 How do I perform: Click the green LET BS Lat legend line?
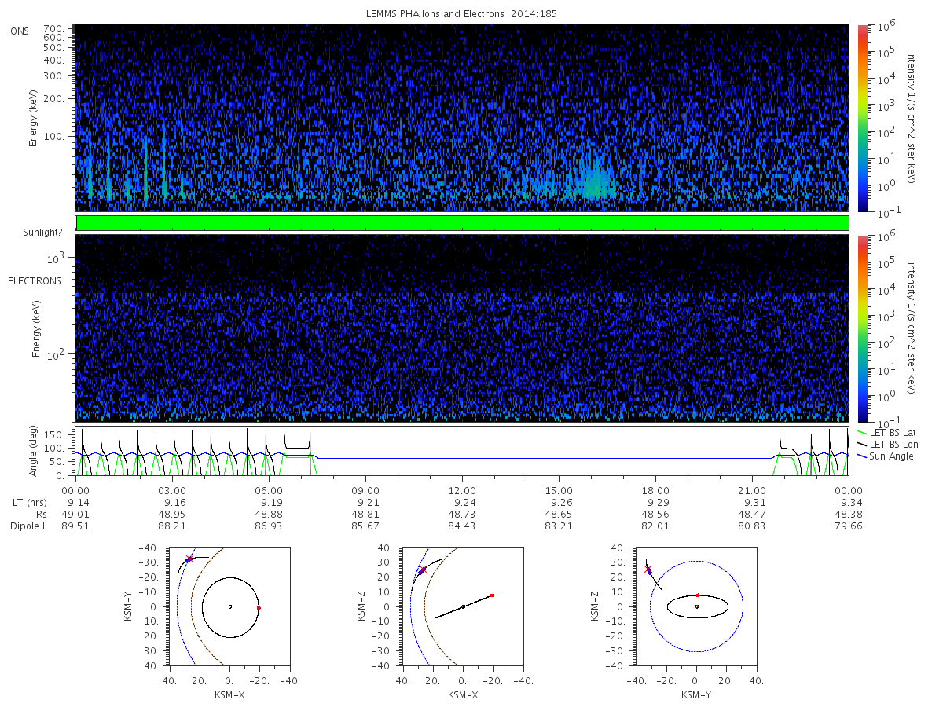[x=862, y=433]
